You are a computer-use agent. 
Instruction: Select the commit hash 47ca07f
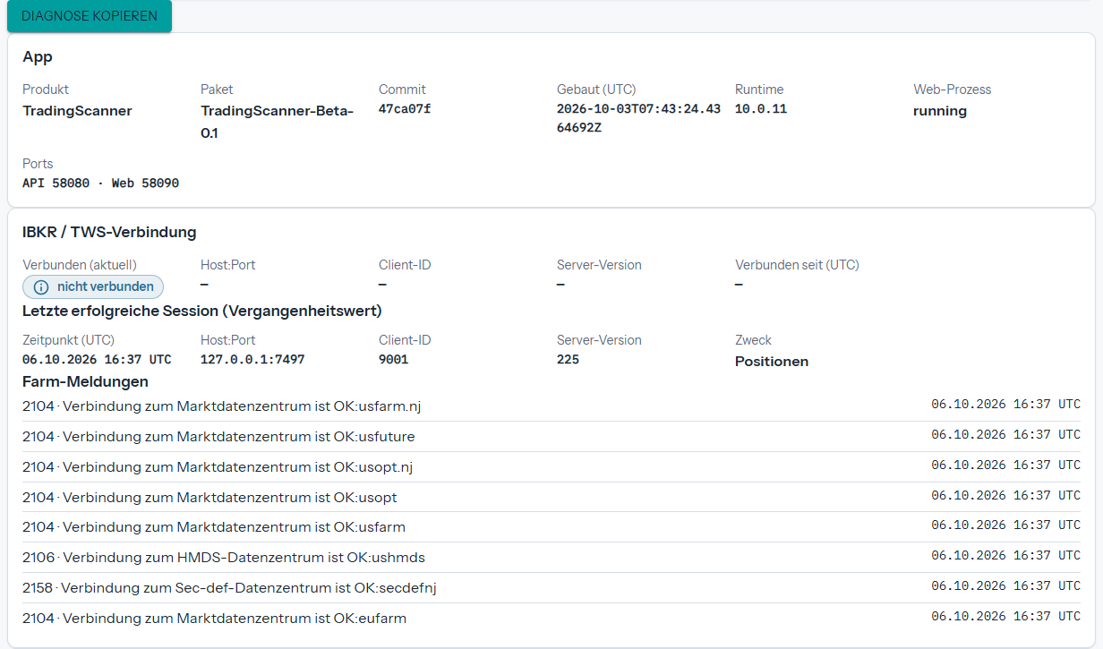pos(405,109)
